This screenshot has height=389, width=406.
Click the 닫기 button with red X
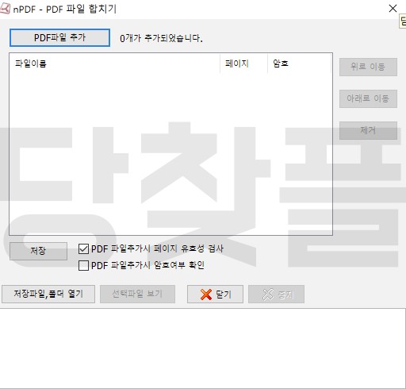tap(215, 294)
